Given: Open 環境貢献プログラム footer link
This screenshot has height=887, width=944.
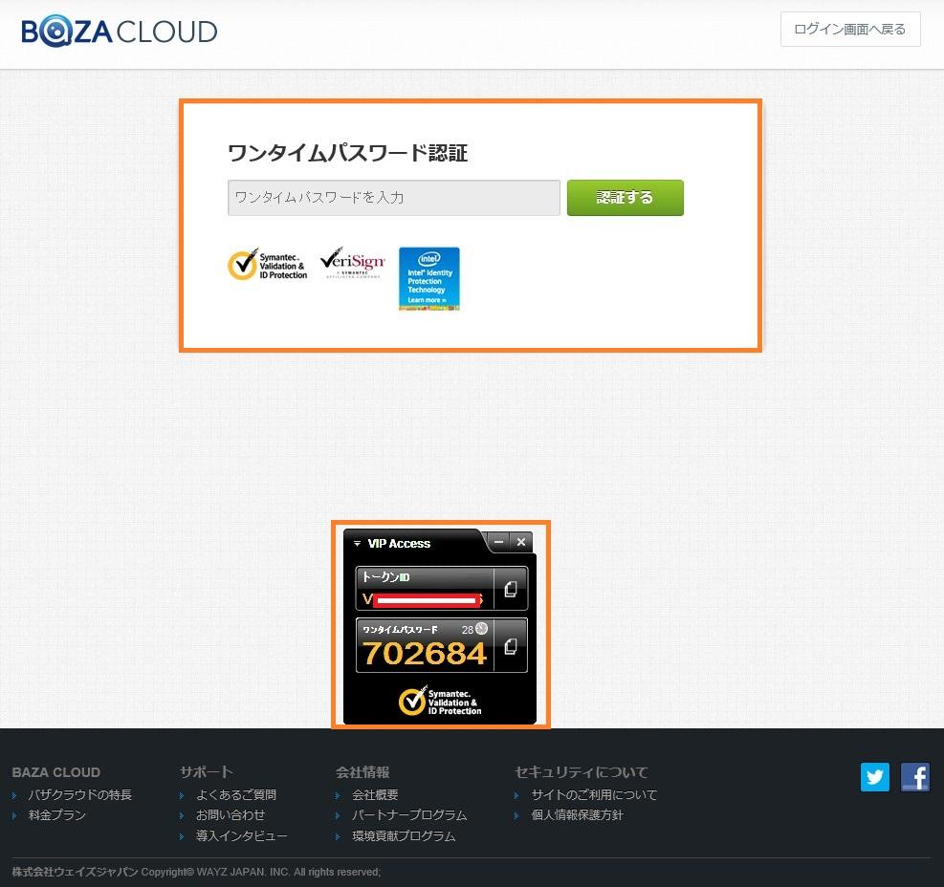Looking at the screenshot, I should pos(404,835).
